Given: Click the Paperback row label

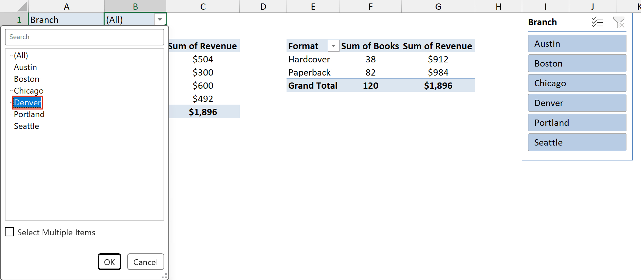Looking at the screenshot, I should [x=309, y=72].
